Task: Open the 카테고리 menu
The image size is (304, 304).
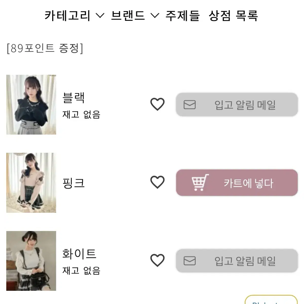Action: point(67,15)
